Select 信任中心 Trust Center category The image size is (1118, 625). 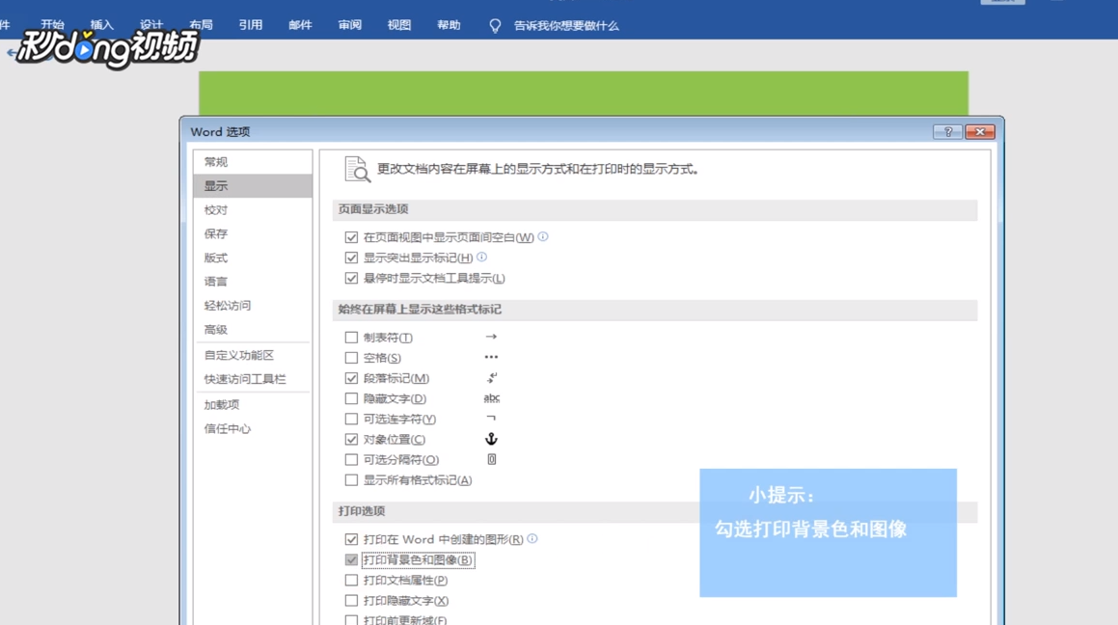point(253,429)
